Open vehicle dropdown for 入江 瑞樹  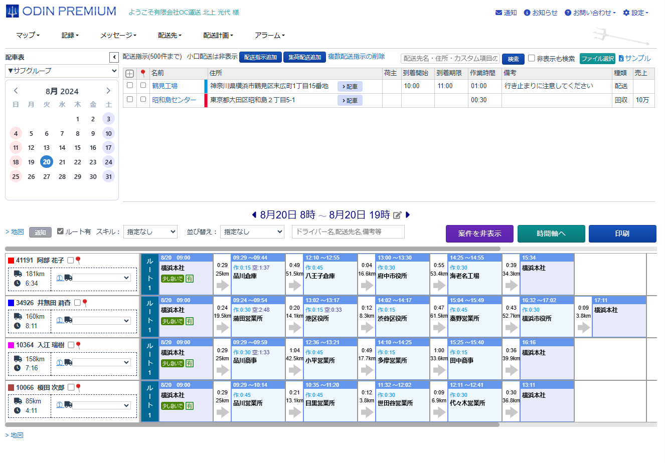point(102,362)
